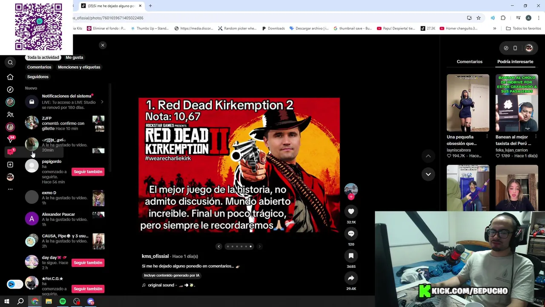This screenshot has height=307, width=545.
Task: Open the Explore compass icon
Action: (10, 90)
